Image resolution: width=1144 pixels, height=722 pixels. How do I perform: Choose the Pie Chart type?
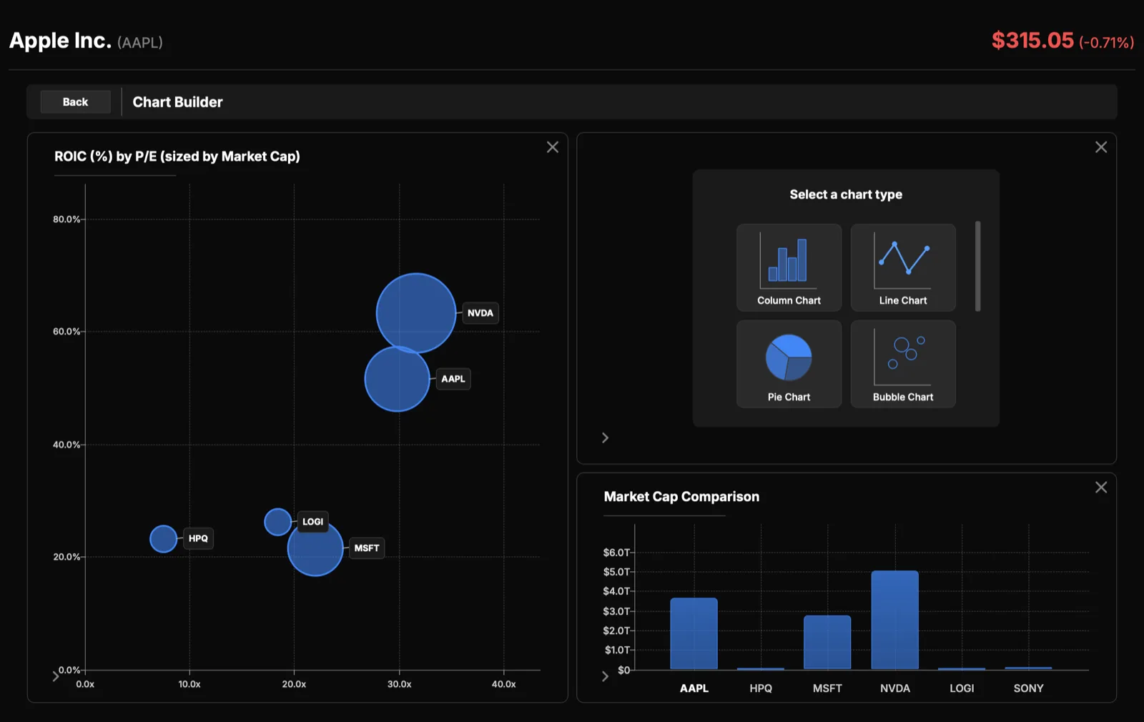tap(789, 364)
